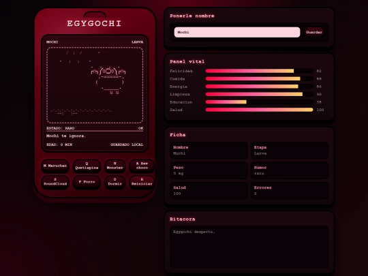
Task: Click the Errores card showing 0
Action: (290, 190)
